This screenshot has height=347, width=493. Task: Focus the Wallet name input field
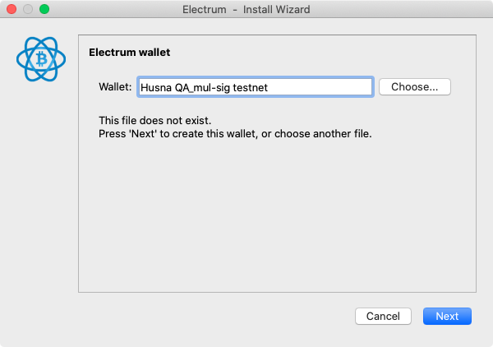(256, 87)
